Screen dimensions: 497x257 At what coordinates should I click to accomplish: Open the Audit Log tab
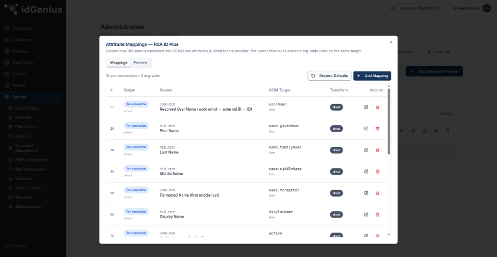(439, 52)
